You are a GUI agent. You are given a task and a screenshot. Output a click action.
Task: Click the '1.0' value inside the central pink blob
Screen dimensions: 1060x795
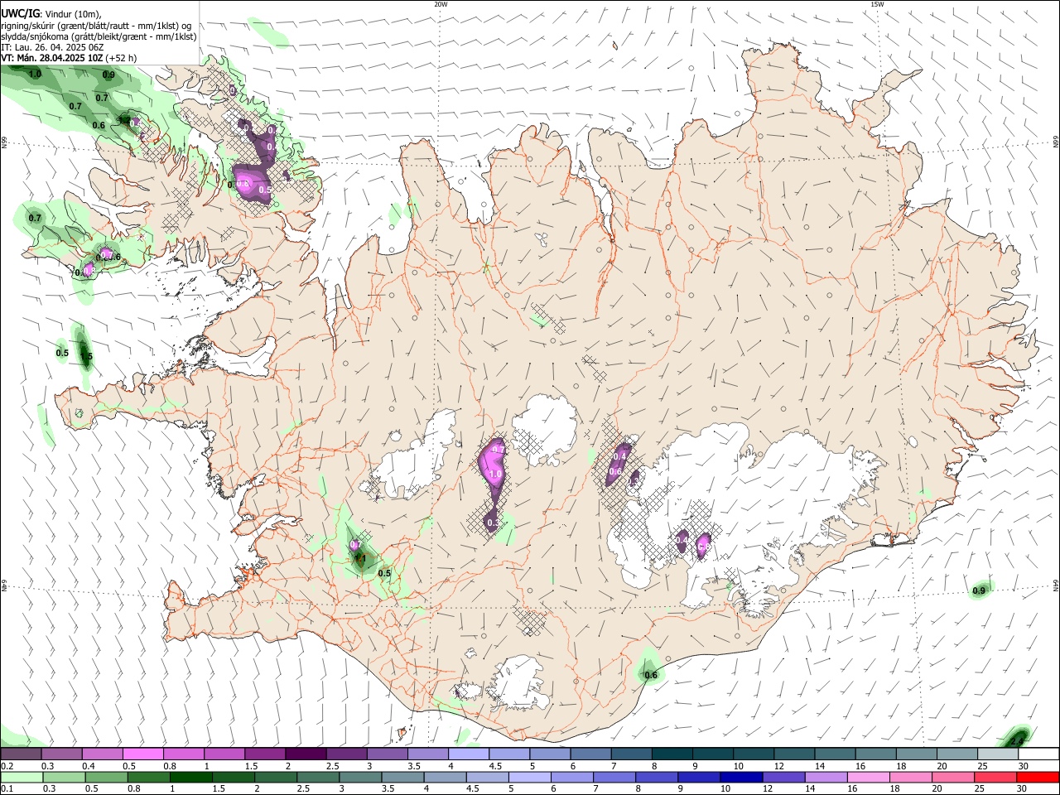496,475
